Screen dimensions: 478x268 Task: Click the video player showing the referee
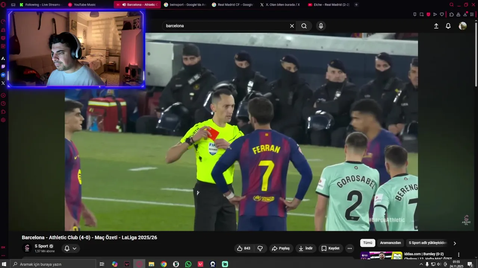pyautogui.click(x=241, y=132)
